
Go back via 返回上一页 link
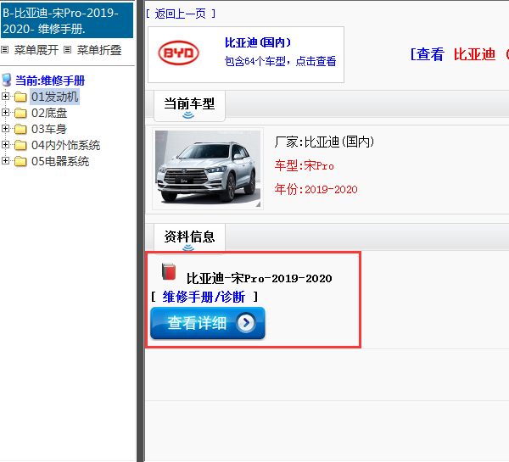pyautogui.click(x=181, y=14)
